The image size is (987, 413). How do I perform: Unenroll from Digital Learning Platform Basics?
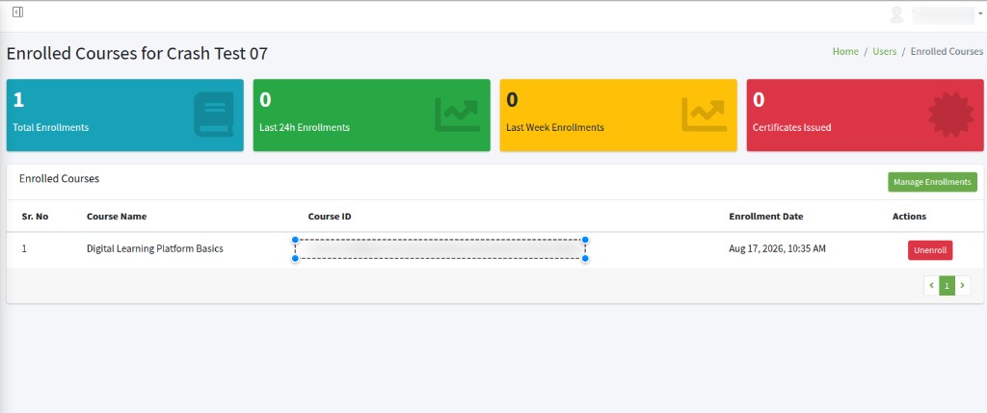pyautogui.click(x=930, y=249)
